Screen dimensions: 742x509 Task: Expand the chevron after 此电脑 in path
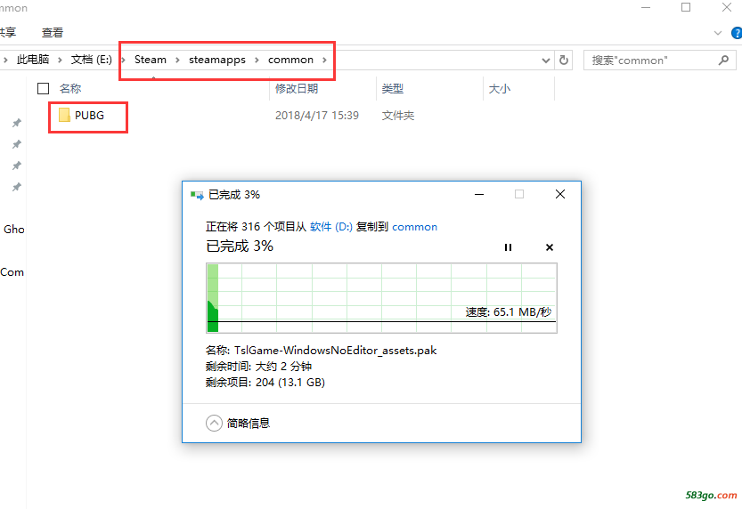click(x=60, y=60)
